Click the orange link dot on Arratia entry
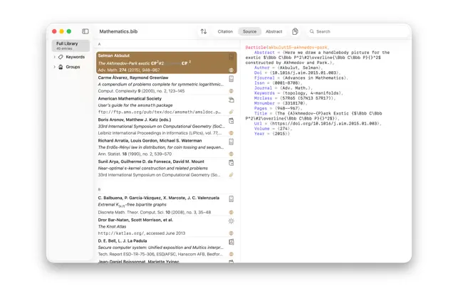The width and height of the screenshot is (458, 286). coord(231,154)
